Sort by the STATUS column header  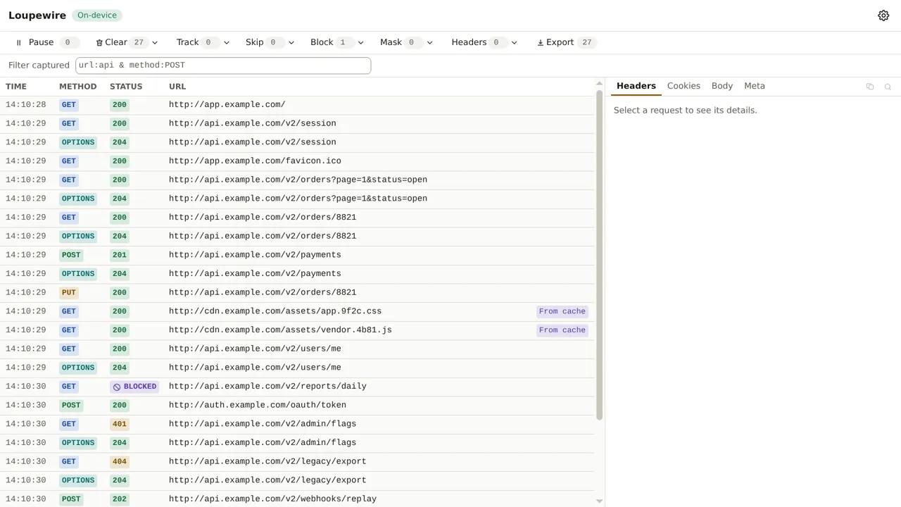click(x=126, y=87)
